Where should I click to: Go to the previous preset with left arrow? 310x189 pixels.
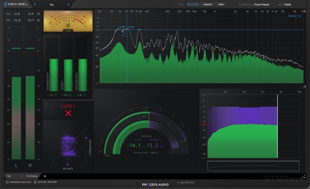34,5
